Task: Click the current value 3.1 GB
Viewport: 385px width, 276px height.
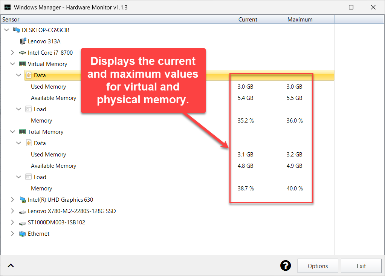Action: pos(245,154)
